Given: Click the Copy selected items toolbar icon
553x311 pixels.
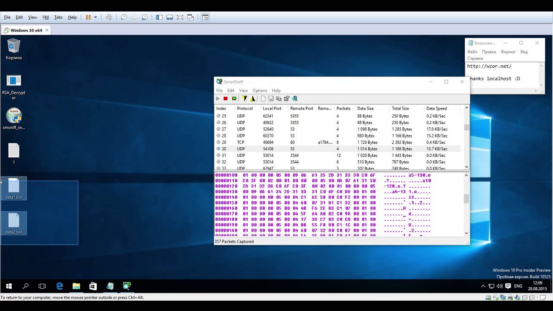Looking at the screenshot, I should tap(279, 98).
